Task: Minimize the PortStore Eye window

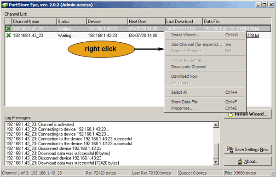Action: point(258,5)
